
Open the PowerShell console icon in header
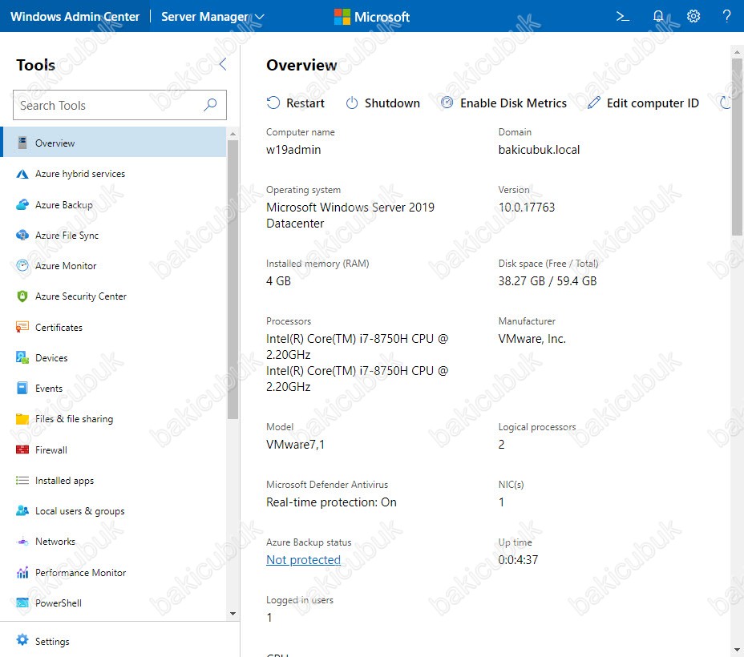pos(622,17)
